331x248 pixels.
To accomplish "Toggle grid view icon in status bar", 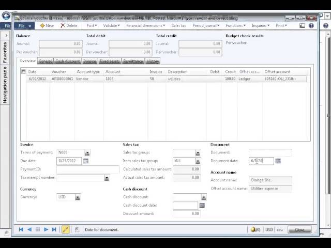I will tap(38, 229).
